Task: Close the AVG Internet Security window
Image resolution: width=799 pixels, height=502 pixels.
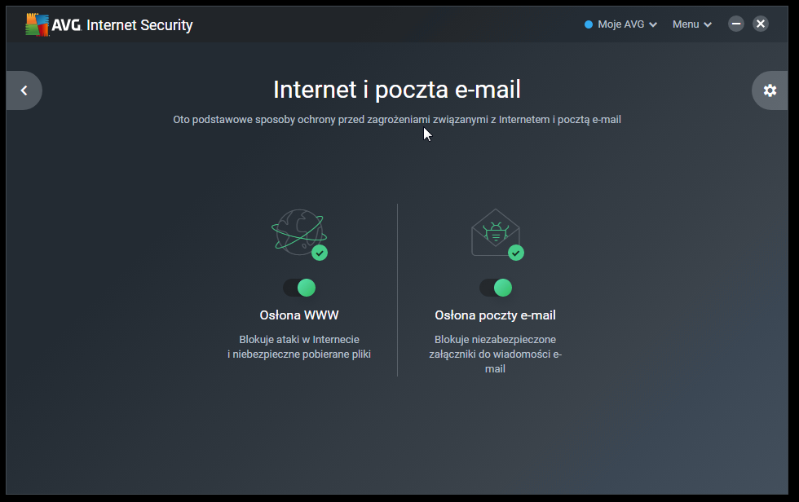Action: point(761,24)
